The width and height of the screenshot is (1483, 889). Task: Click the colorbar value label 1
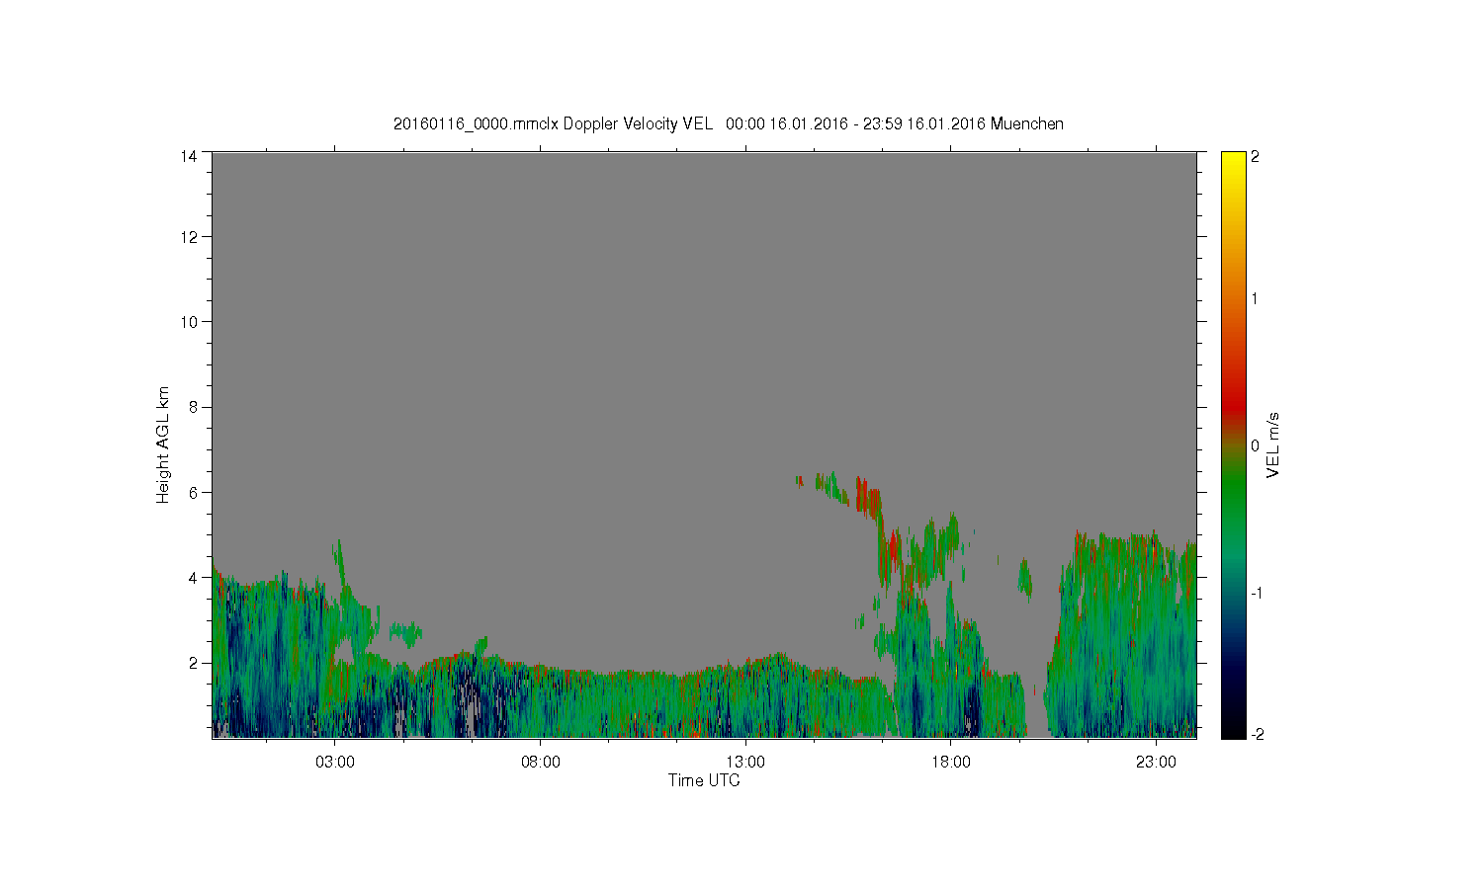click(1255, 298)
